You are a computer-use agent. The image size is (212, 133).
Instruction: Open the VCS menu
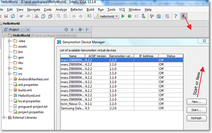coord(122,10)
